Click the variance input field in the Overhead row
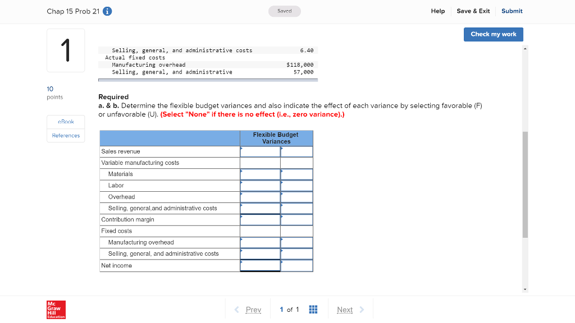This screenshot has height=323, width=575. tap(259, 196)
